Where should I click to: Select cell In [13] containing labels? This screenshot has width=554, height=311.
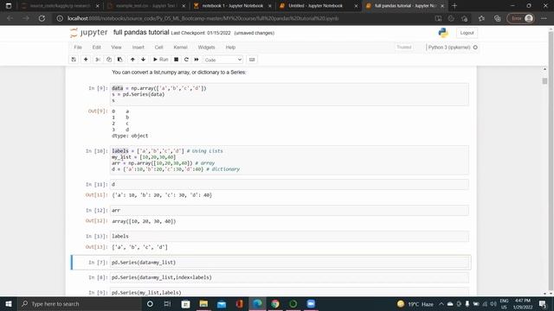coord(289,236)
